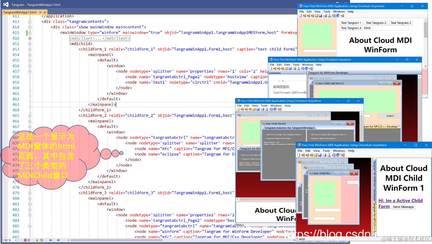This screenshot has height=244, width=432.
Task: Collapse the childform_1 block at line 453
Action: point(30,49)
